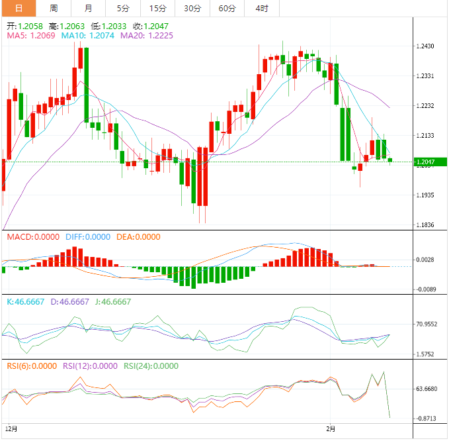
Task: Switch to the 4时 four-hour tab
Action: click(261, 9)
